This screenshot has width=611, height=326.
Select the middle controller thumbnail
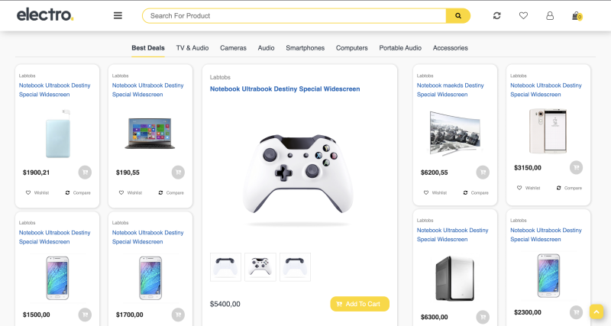pyautogui.click(x=260, y=266)
